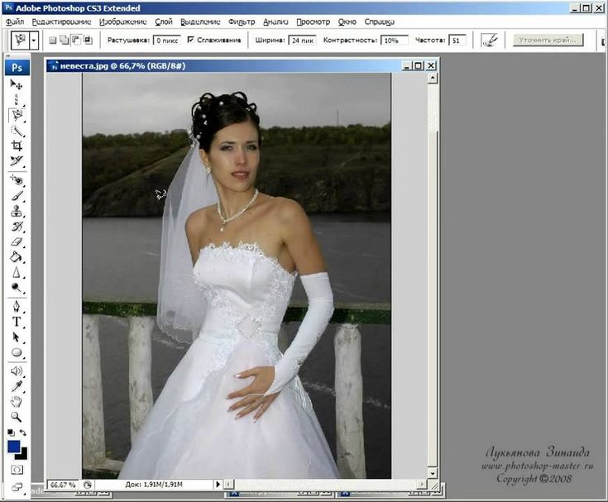The image size is (608, 502).
Task: Select the Red Eye healing tool
Action: [17, 180]
